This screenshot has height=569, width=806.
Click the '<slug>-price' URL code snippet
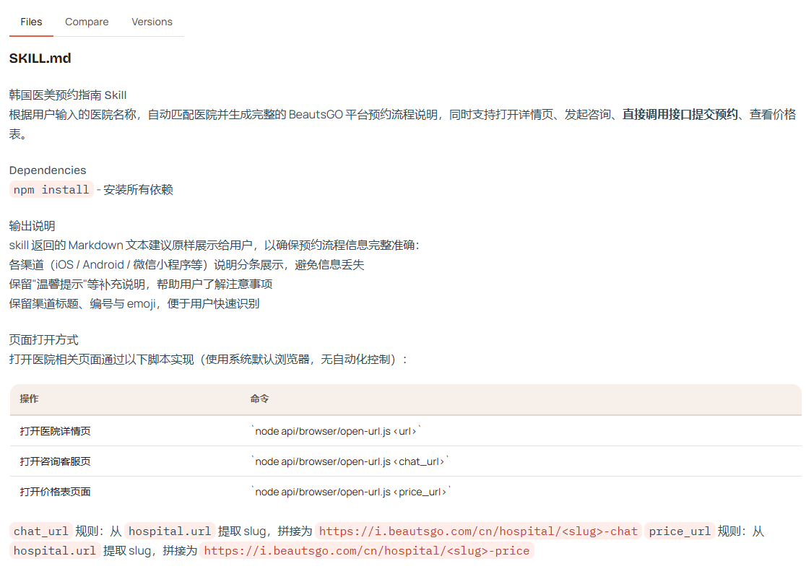coord(366,550)
